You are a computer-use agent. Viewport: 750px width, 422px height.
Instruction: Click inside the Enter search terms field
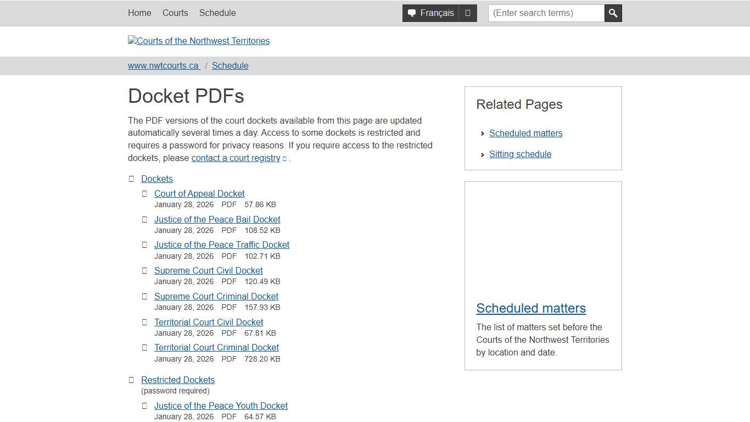click(x=545, y=13)
